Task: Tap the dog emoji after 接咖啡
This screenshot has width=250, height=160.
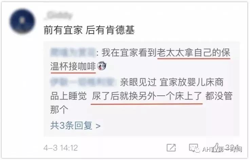Action: tap(102, 66)
